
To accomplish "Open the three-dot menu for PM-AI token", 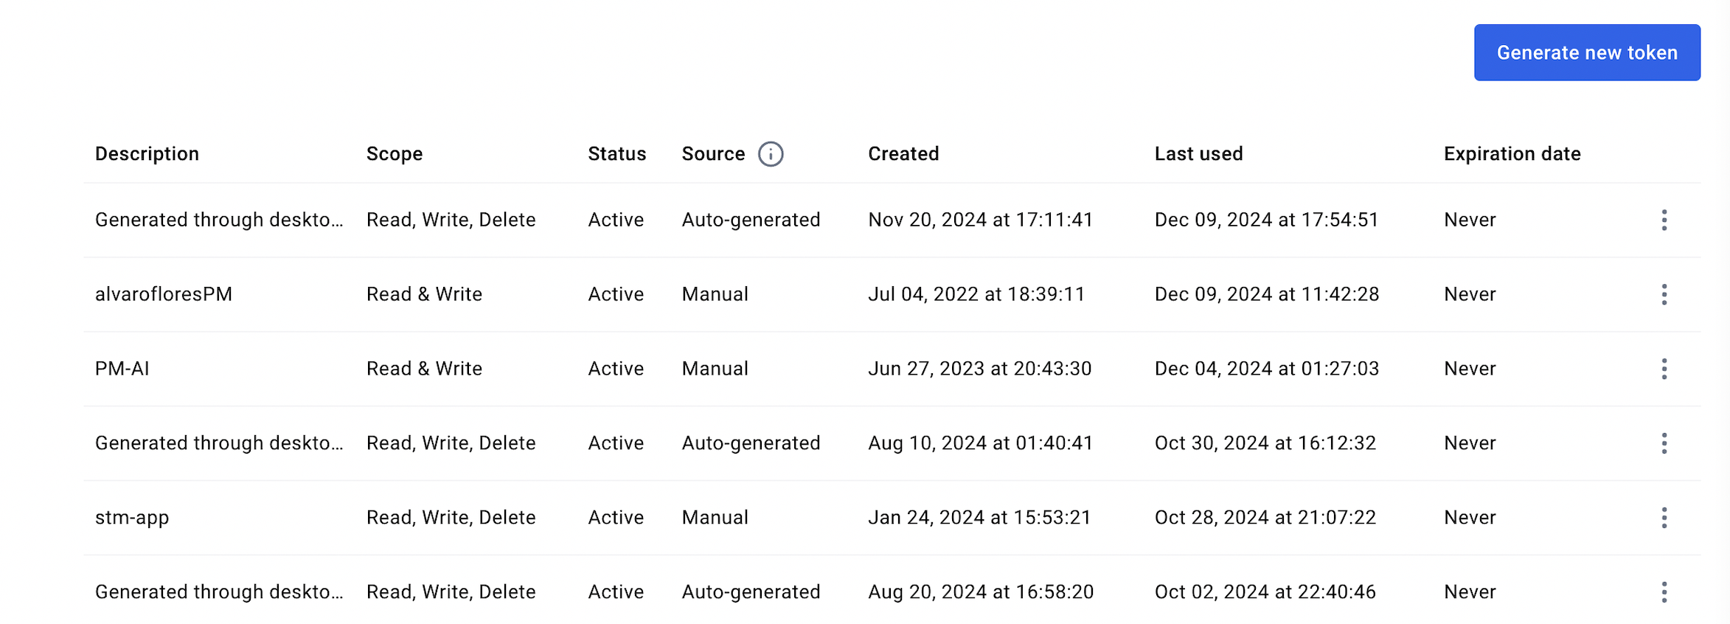I will point(1664,369).
